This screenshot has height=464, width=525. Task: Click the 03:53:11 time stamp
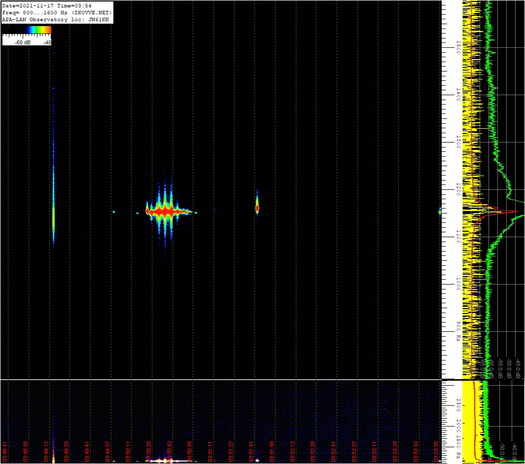[x=375, y=451]
